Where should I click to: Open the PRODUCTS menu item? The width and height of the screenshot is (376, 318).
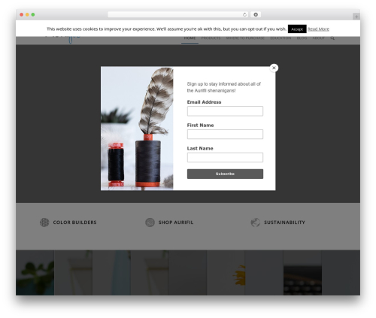coord(211,38)
